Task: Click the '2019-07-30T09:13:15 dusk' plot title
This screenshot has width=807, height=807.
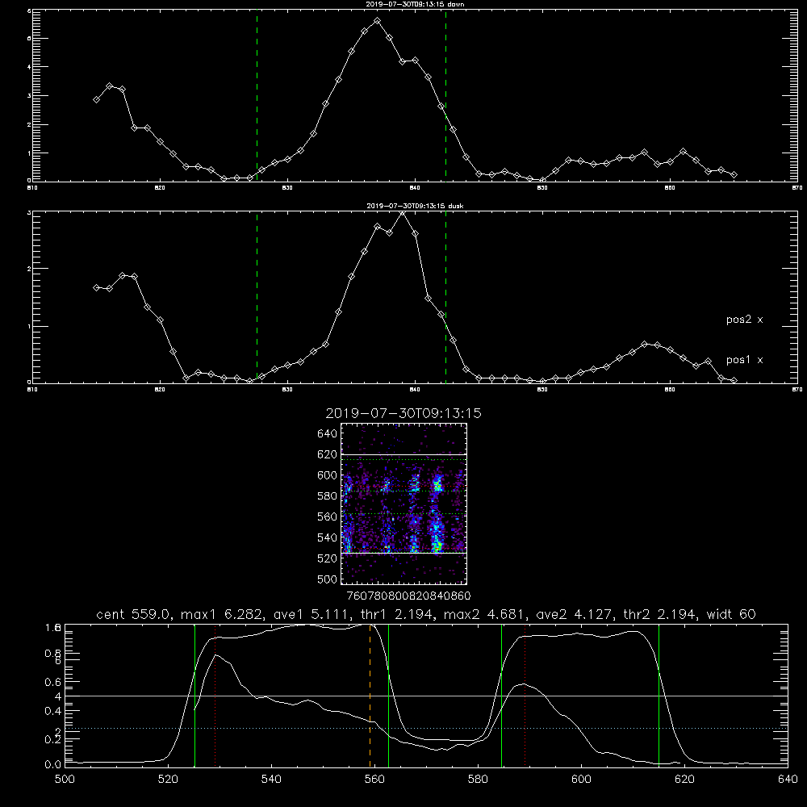Action: coord(415,206)
